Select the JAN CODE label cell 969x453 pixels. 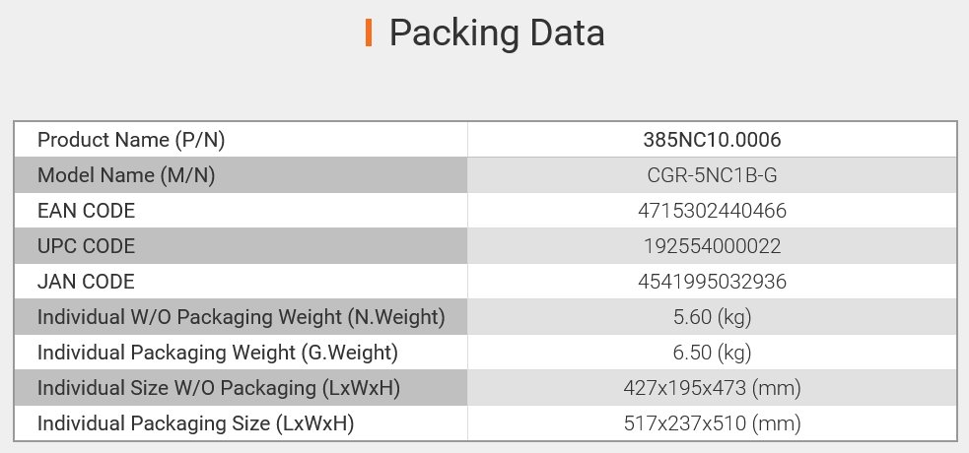[85, 282]
